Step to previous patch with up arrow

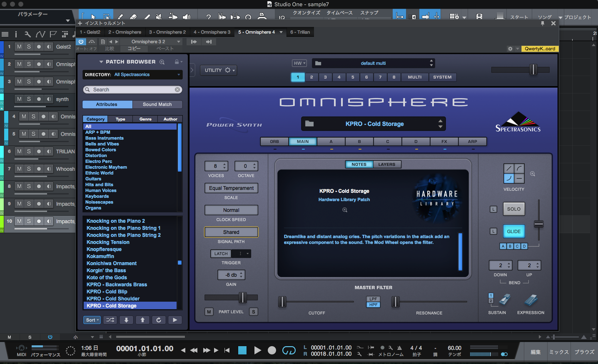(x=142, y=320)
